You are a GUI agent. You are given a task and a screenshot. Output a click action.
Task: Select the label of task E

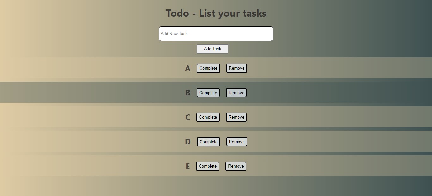coord(188,166)
